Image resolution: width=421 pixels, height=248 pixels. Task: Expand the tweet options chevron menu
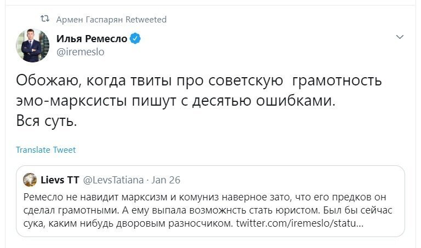[400, 37]
